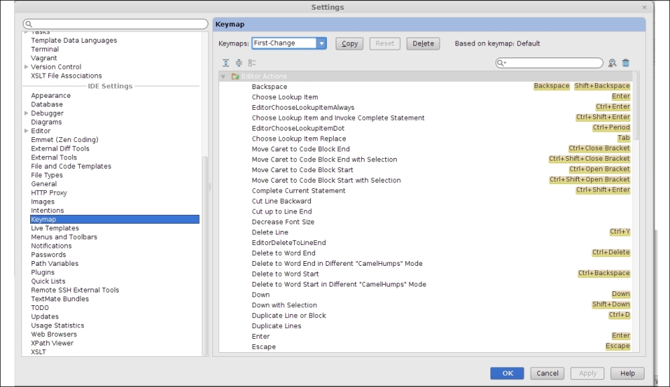This screenshot has width=670, height=387.
Task: Select EditorDeleteToLineEnd action
Action: tap(425, 242)
